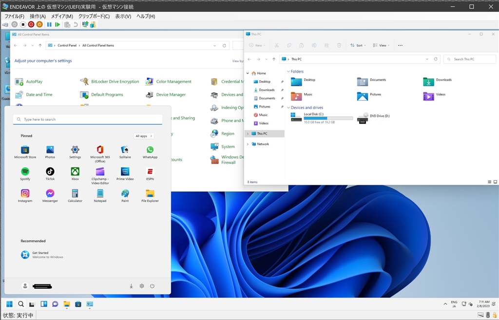Image resolution: width=499 pixels, height=320 pixels.
Task: Open File Explorer pinned app in Start
Action: tap(150, 196)
